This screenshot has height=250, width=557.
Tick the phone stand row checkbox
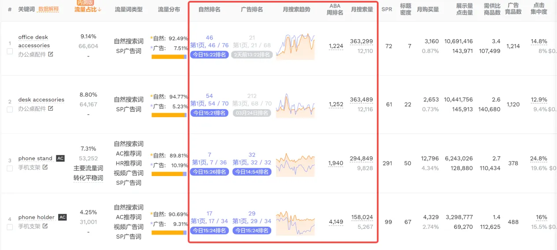pyautogui.click(x=10, y=169)
